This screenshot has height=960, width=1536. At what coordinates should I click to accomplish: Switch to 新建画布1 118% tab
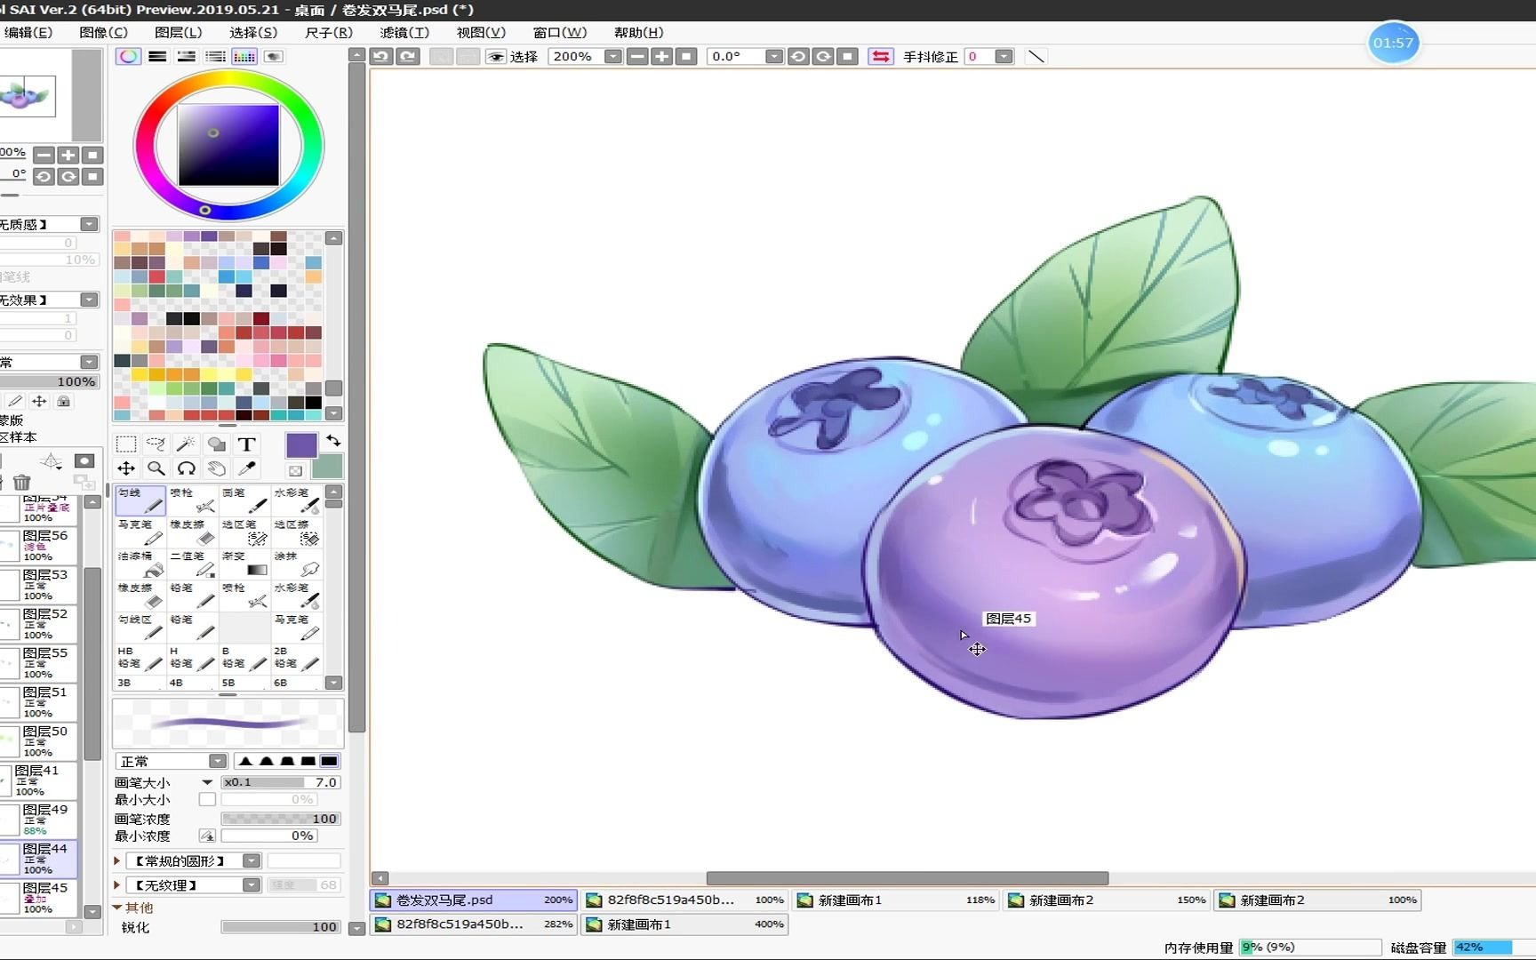point(896,900)
